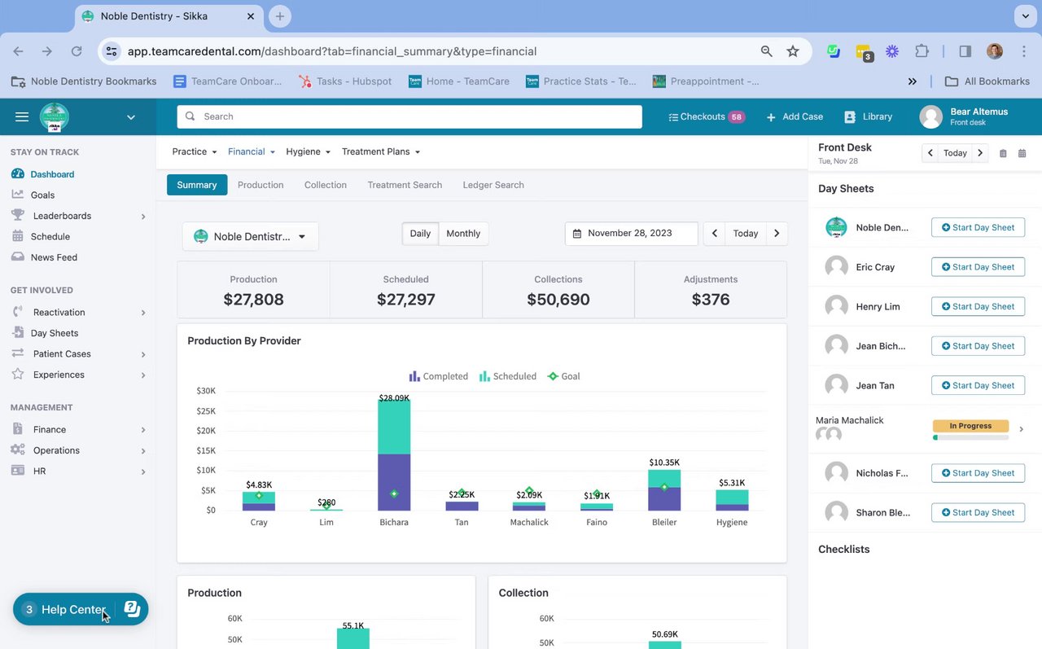Click Today in the Front Desk panel
The width and height of the screenshot is (1042, 649).
[x=955, y=153]
